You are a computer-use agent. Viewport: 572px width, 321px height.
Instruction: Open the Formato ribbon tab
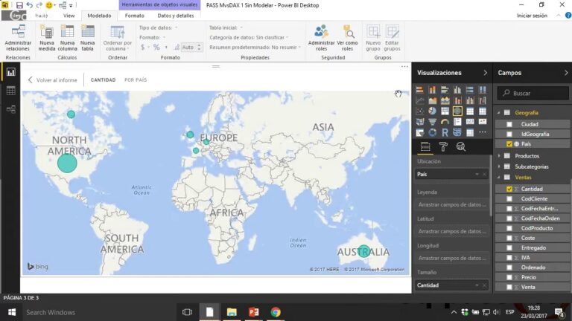coord(135,16)
